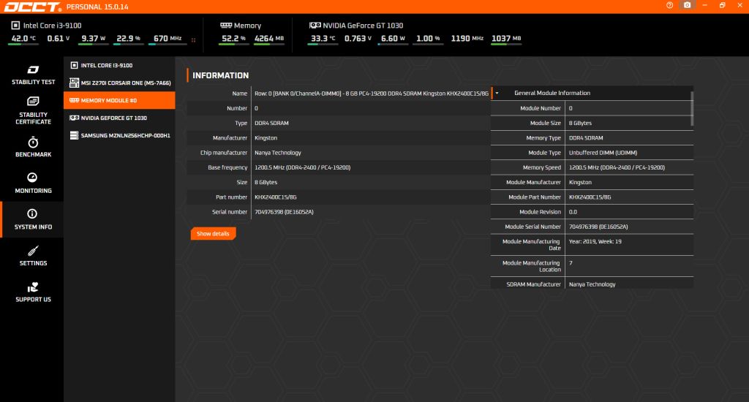749x402 pixels.
Task: Click the memory used 4264 MB reading
Action: [269, 39]
